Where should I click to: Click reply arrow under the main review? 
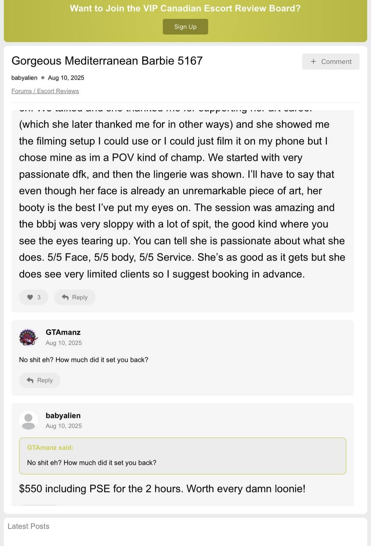(x=65, y=297)
